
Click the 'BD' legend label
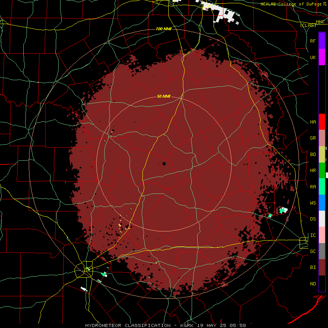coord(313,154)
